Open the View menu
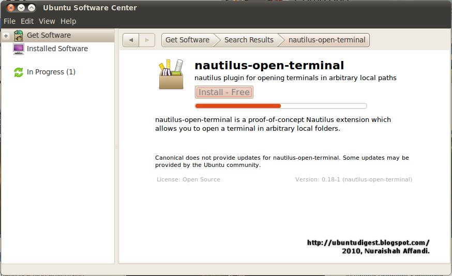The height and width of the screenshot is (276, 452). pos(47,21)
